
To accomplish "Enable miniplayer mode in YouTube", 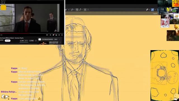I will point(56,35).
